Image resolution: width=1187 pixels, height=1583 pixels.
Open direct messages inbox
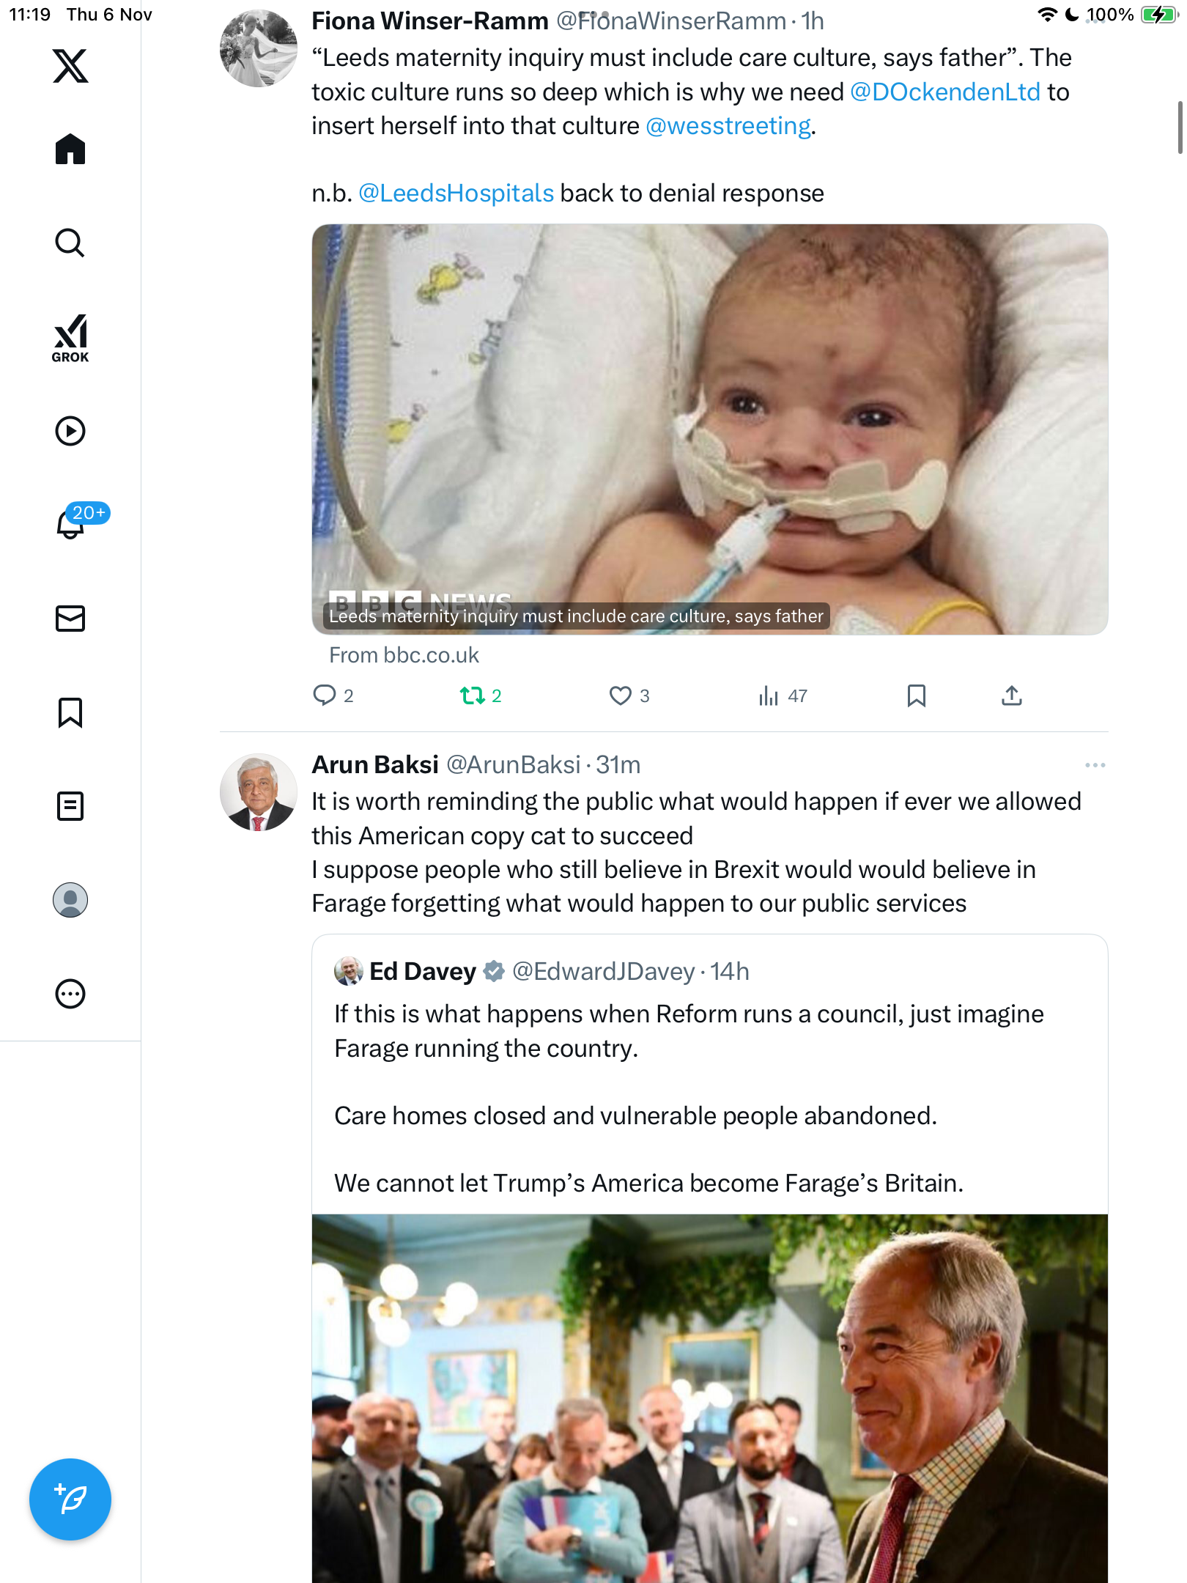[70, 619]
